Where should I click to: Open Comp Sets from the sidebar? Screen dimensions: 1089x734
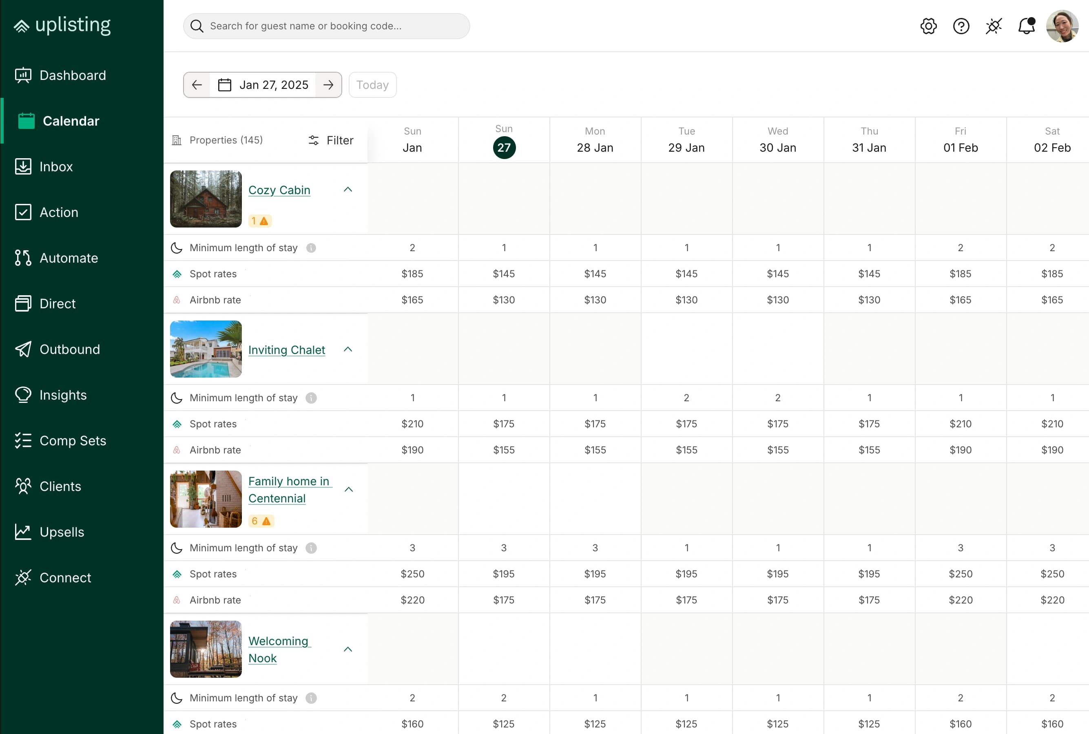72,440
